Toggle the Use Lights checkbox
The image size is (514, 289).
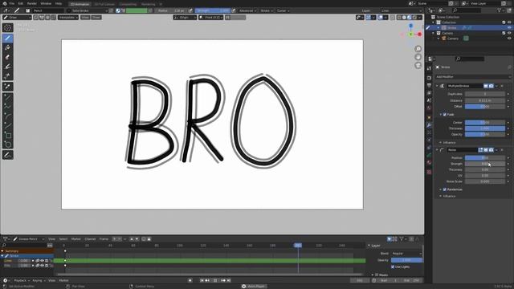[x=393, y=267]
